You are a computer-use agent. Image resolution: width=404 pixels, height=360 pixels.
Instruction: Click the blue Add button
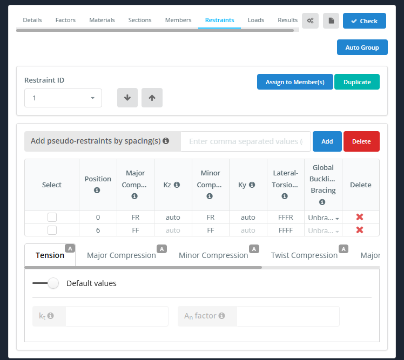[327, 141]
